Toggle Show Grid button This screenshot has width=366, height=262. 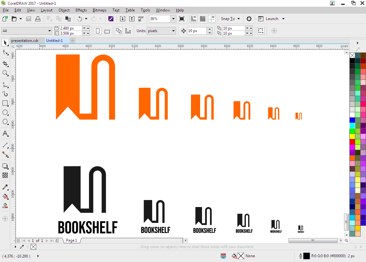coord(202,19)
